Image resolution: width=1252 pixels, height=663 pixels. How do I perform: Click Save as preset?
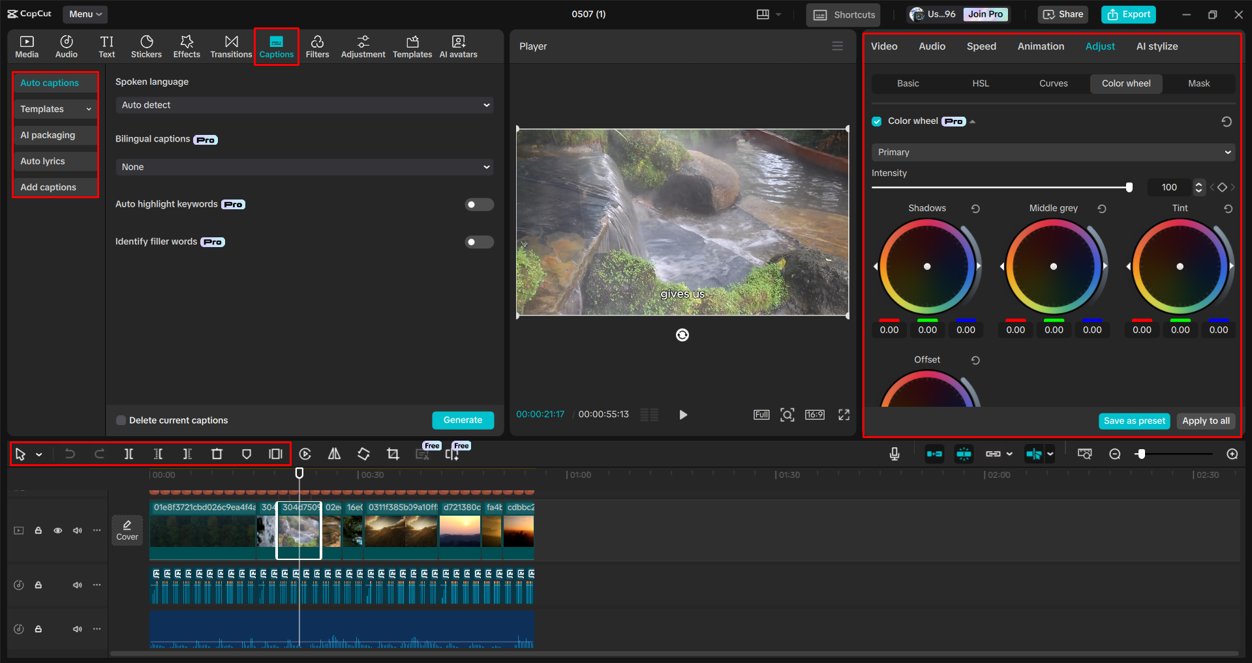point(1134,421)
